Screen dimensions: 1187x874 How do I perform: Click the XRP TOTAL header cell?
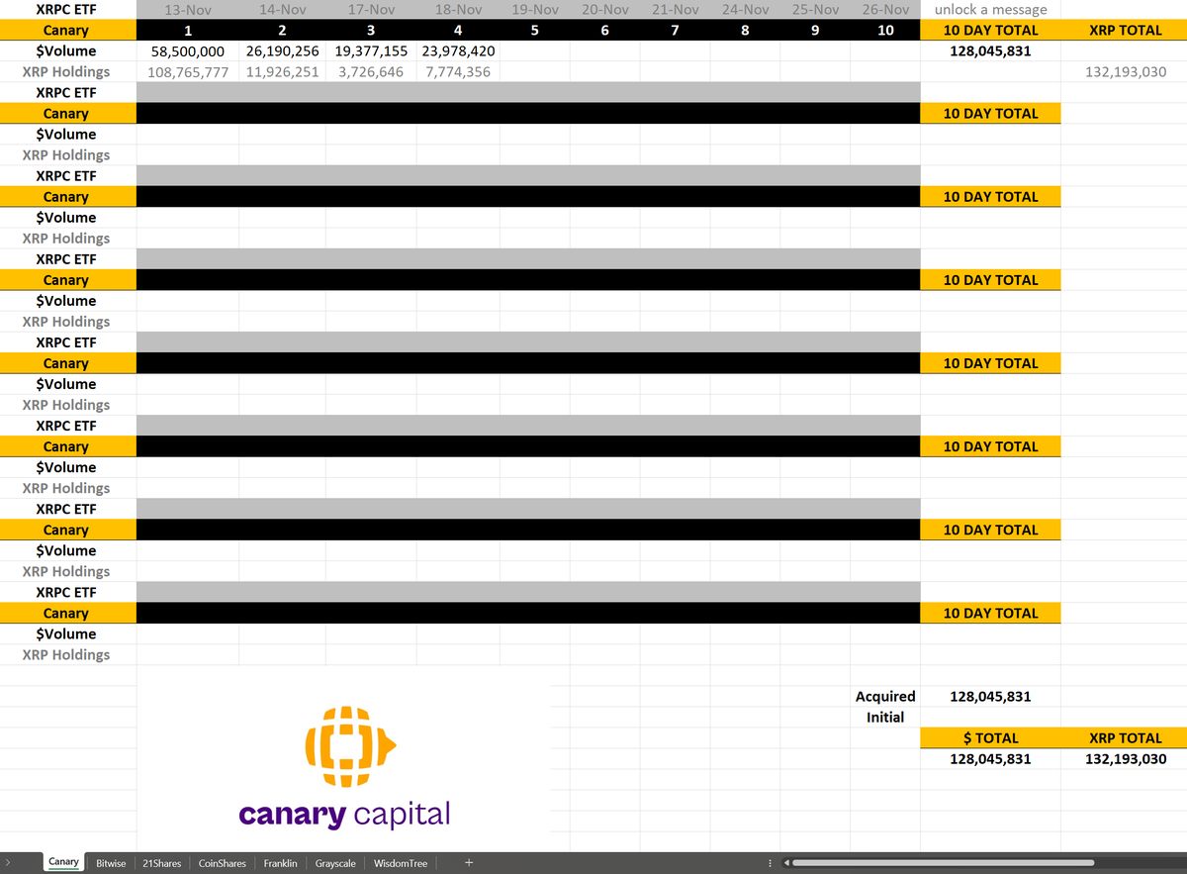click(1126, 30)
